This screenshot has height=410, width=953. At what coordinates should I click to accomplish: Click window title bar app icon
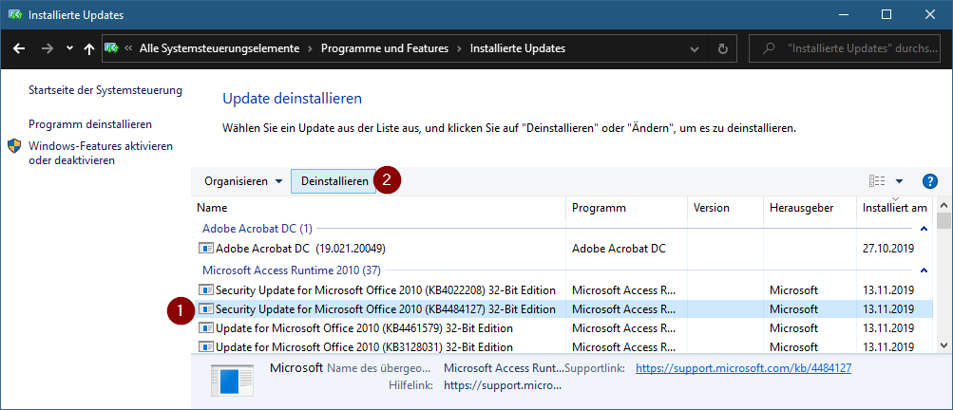[15, 14]
